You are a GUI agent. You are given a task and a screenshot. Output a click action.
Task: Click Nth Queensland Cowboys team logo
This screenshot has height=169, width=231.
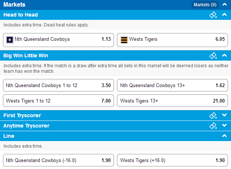point(10,40)
